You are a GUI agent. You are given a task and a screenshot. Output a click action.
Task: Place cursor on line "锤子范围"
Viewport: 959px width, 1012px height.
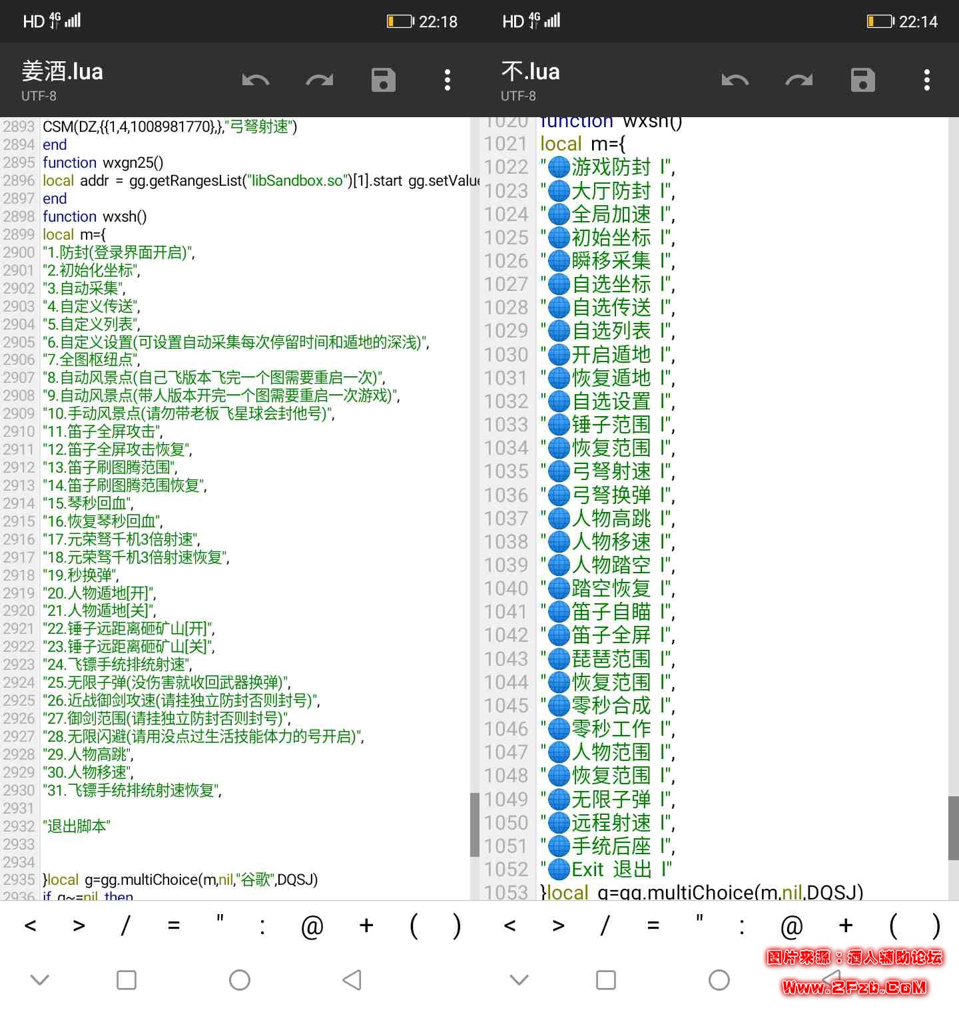click(x=607, y=424)
